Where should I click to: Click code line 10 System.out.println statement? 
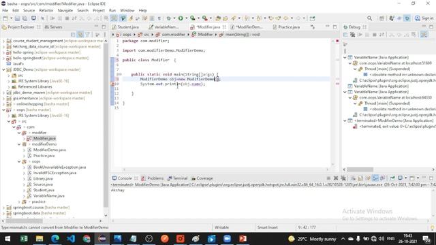click(x=172, y=84)
